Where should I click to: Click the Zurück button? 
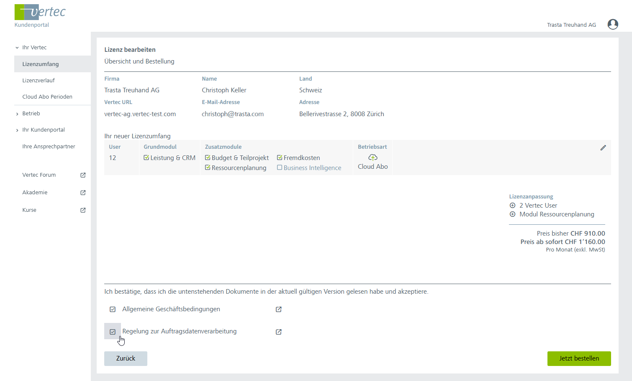click(126, 358)
